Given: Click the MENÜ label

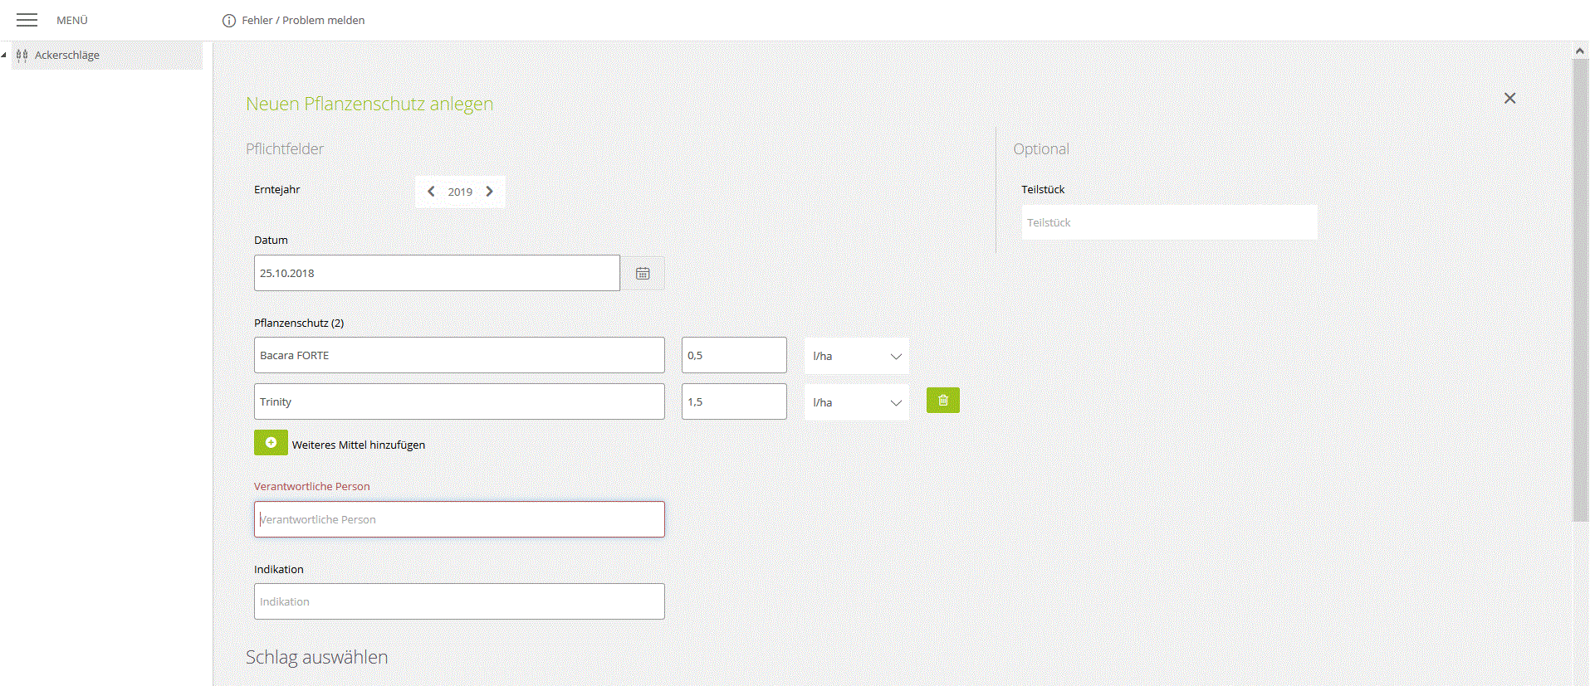Looking at the screenshot, I should (x=72, y=20).
